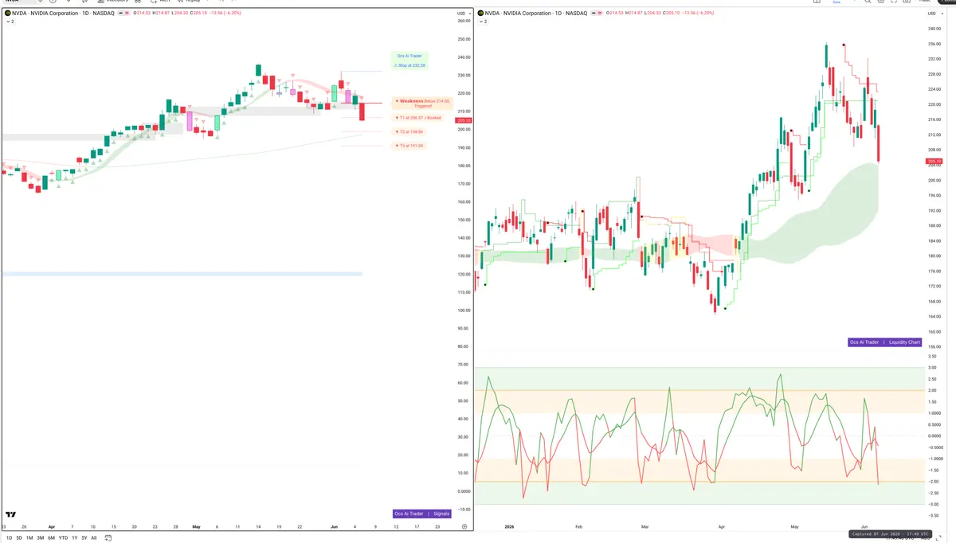Screen dimensions: 956x543
Task: Select the All time range
Action: (94, 537)
